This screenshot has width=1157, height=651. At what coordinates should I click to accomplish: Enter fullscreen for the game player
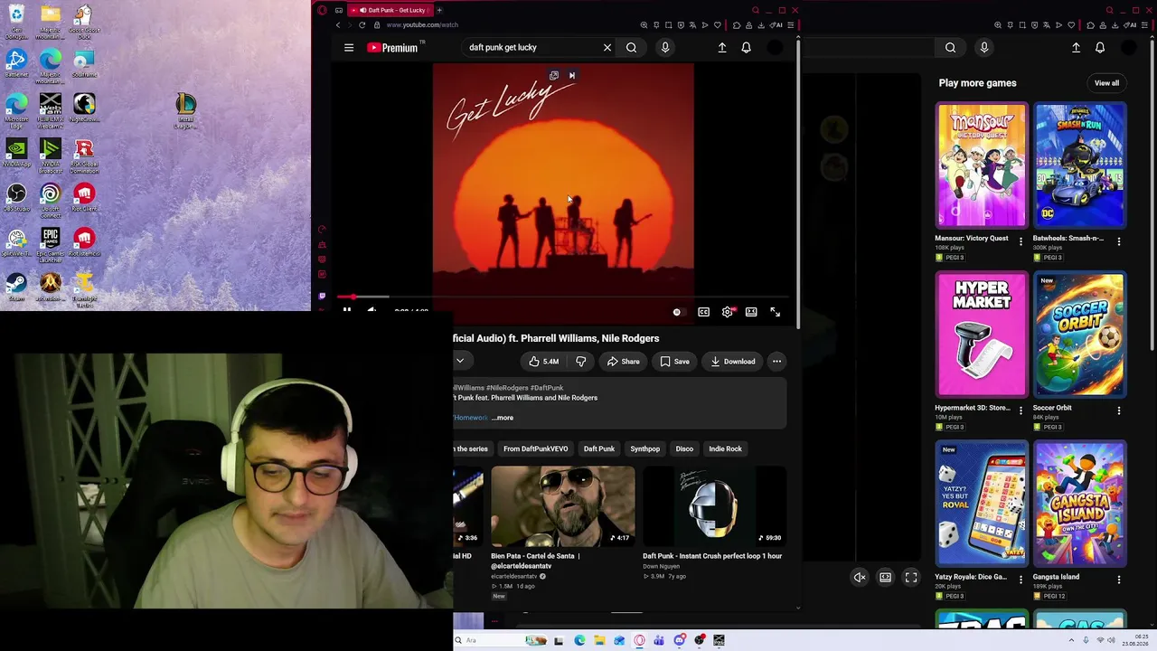pos(911,578)
